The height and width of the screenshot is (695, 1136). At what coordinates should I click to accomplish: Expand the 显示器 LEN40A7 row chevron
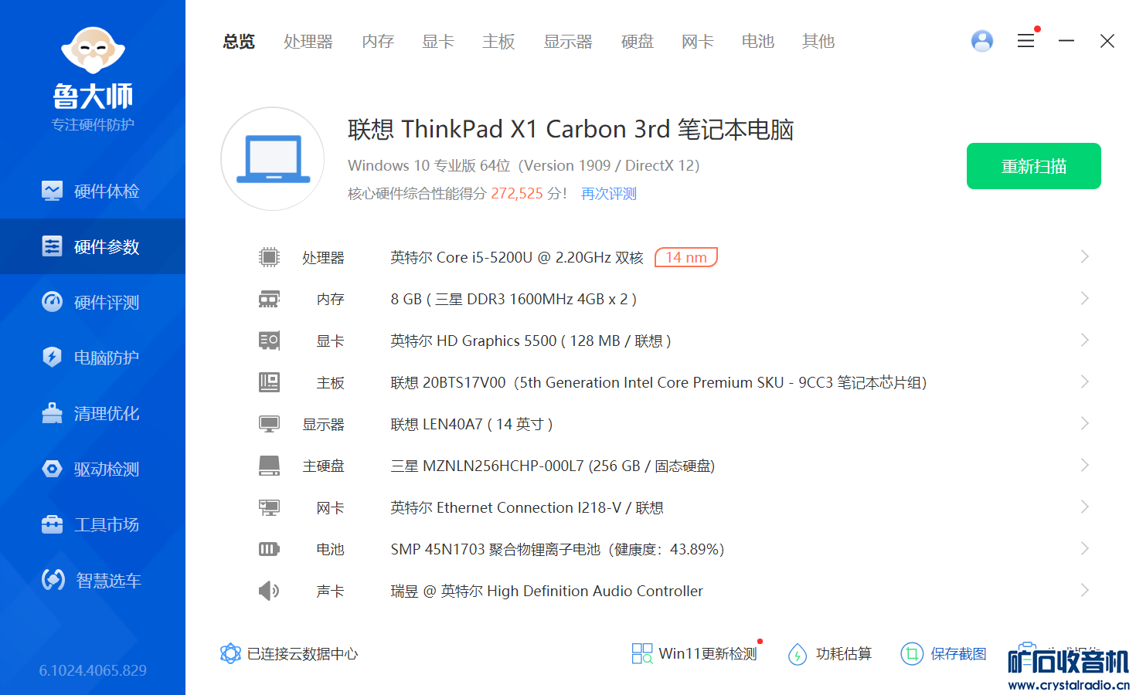(1084, 423)
